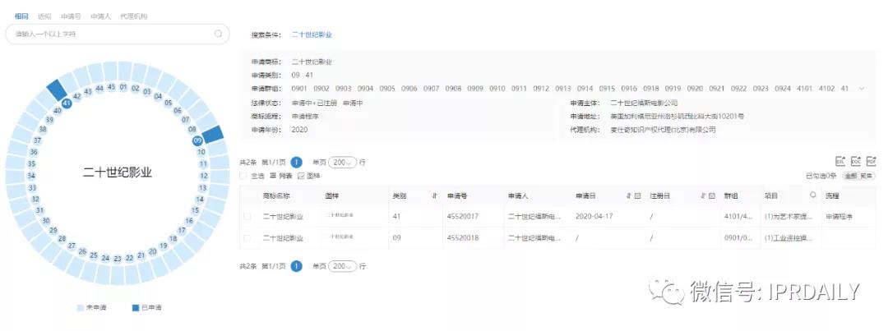
Task: Sort table by 申请日 column arrows
Action: (629, 195)
